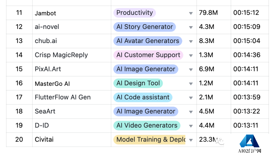Click the Model Training & Deployment tag
This screenshot has width=275, height=153.
[x=149, y=140]
